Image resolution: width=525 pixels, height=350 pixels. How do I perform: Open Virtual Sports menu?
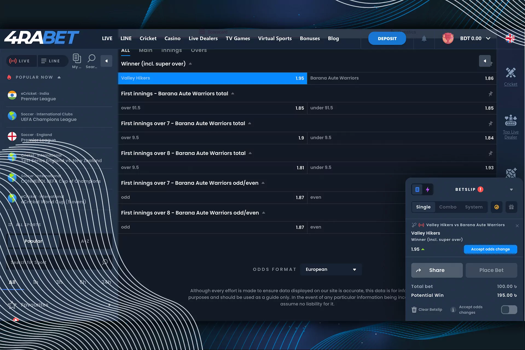pyautogui.click(x=275, y=39)
